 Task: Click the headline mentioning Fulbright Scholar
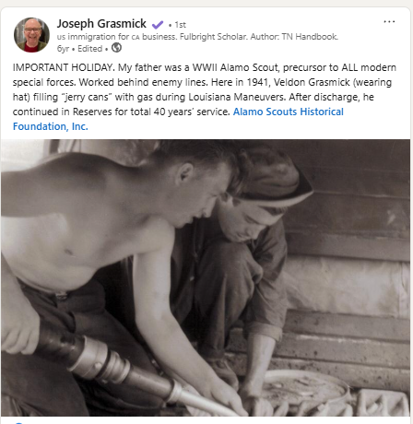(197, 37)
